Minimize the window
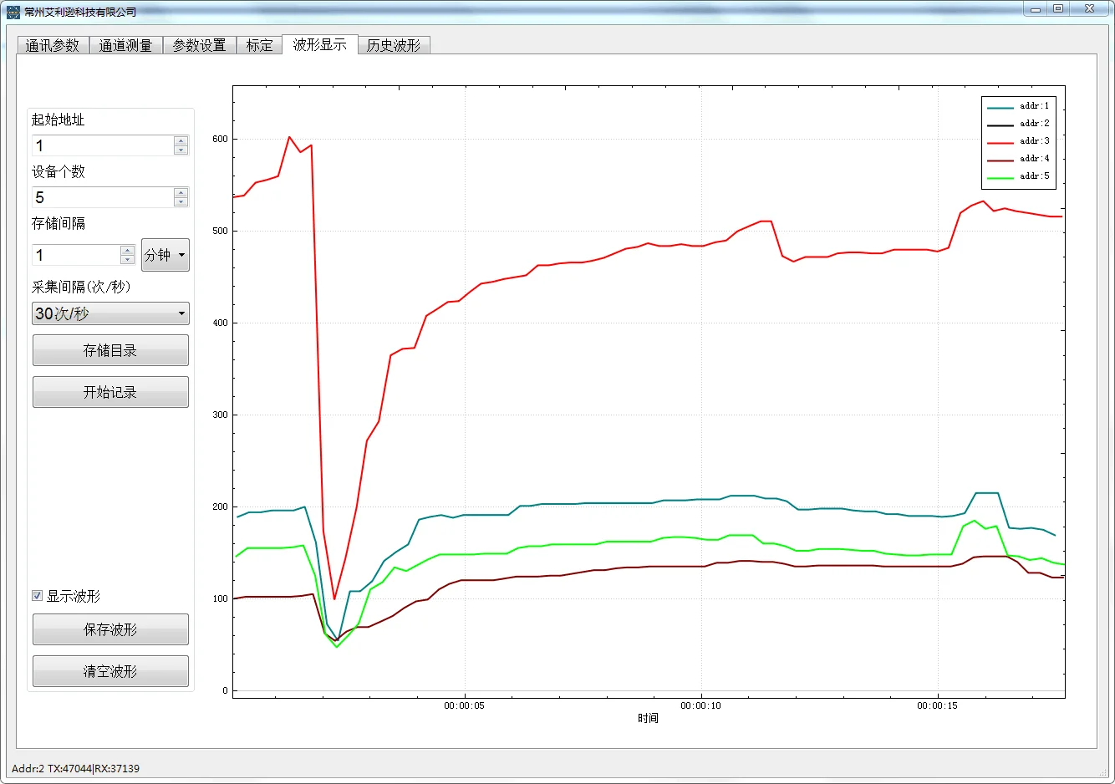Image resolution: width=1115 pixels, height=784 pixels. coord(1035,9)
